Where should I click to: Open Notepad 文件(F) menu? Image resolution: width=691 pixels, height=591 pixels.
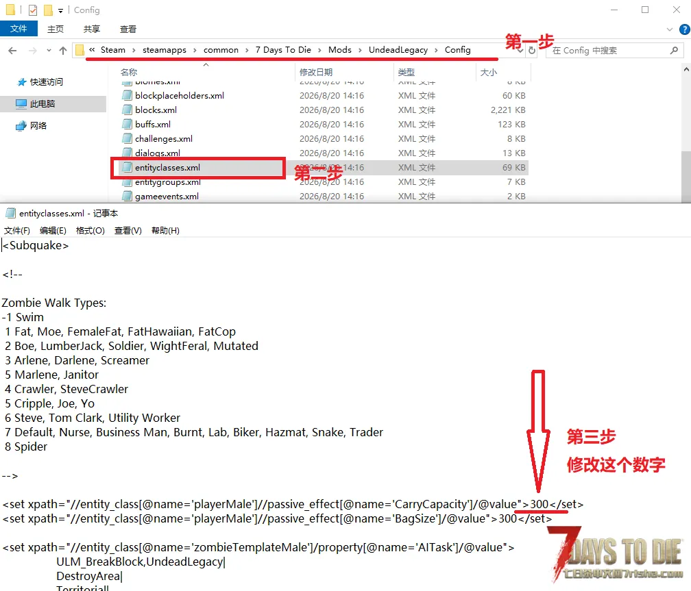click(16, 230)
